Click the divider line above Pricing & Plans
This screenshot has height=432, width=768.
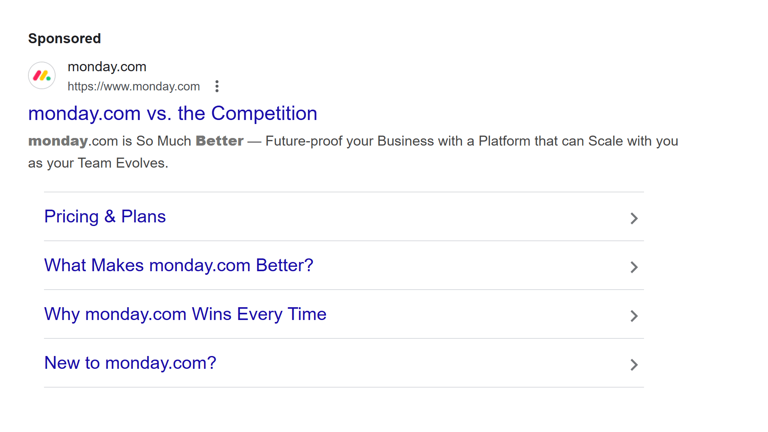pyautogui.click(x=344, y=192)
